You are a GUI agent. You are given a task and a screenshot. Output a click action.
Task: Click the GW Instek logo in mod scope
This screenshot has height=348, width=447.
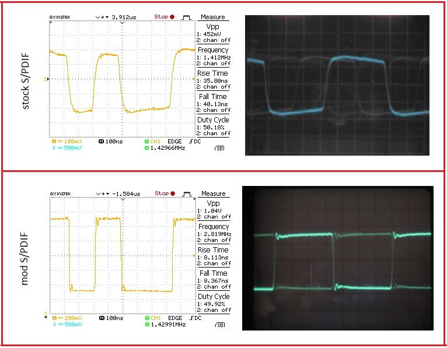pyautogui.click(x=61, y=194)
